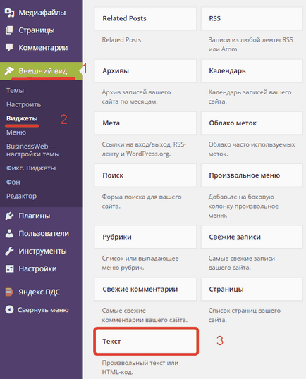Open Фикс. Виджеты submenu item
Viewport: 306px width, 379px height.
pos(31,168)
